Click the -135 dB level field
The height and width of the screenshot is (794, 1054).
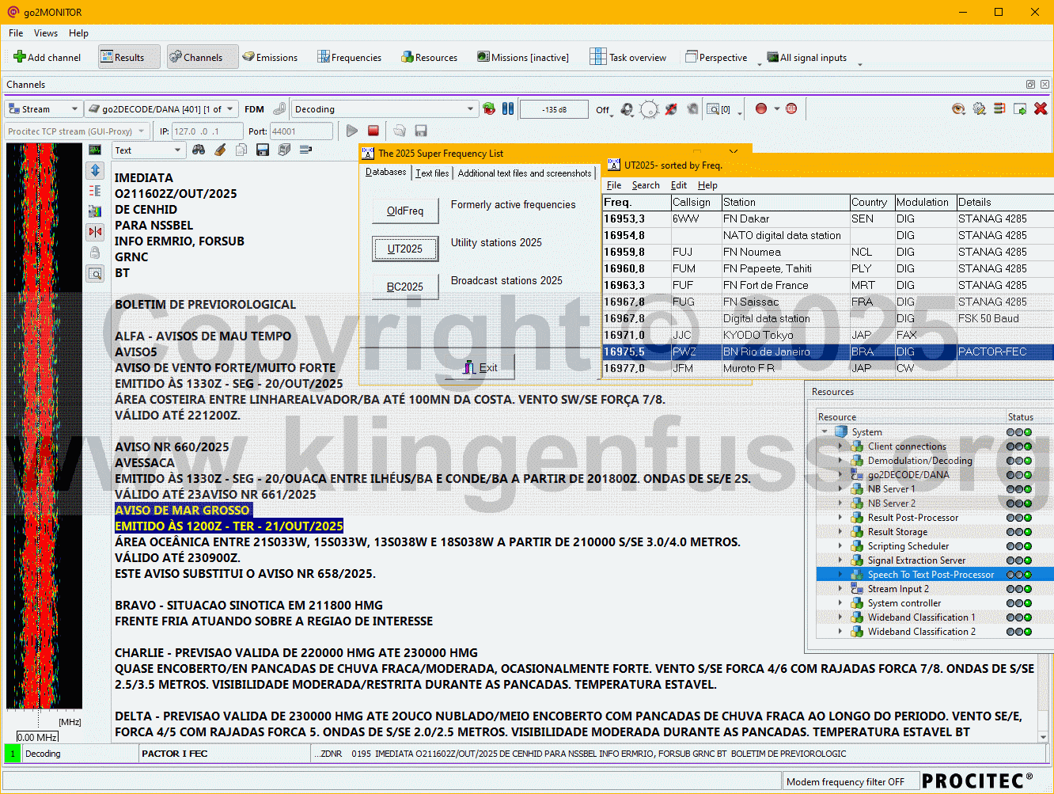[x=554, y=109]
